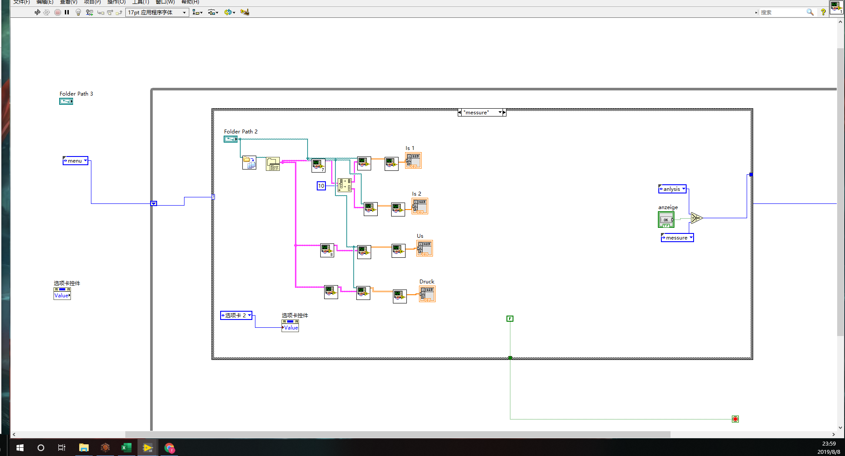This screenshot has width=845, height=456.
Task: Open the Align Objects dropdown
Action: [x=198, y=12]
